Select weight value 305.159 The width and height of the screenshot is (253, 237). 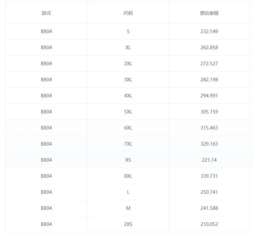[x=209, y=111]
